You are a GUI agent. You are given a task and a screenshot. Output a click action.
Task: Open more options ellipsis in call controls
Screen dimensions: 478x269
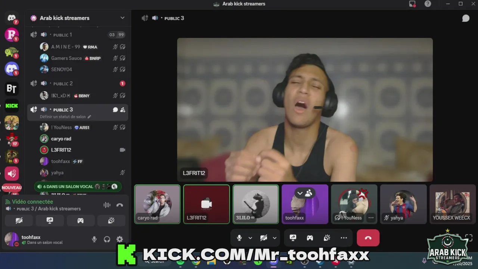[344, 238]
